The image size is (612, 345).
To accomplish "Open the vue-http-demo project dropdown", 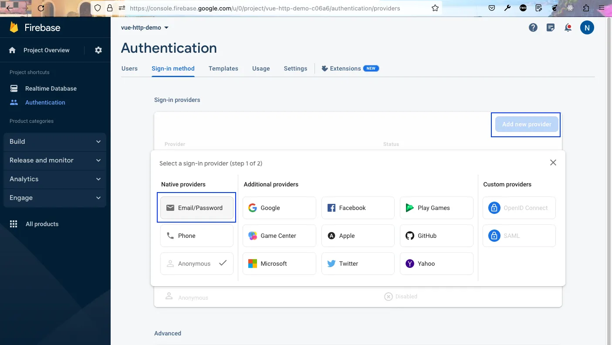I will click(x=145, y=27).
